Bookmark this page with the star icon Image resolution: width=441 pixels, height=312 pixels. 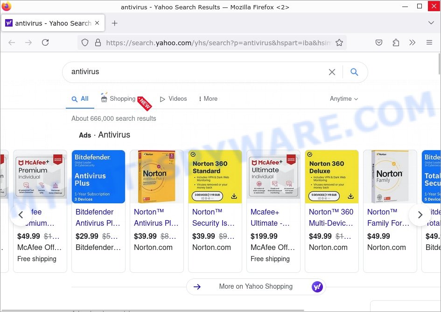pos(339,42)
